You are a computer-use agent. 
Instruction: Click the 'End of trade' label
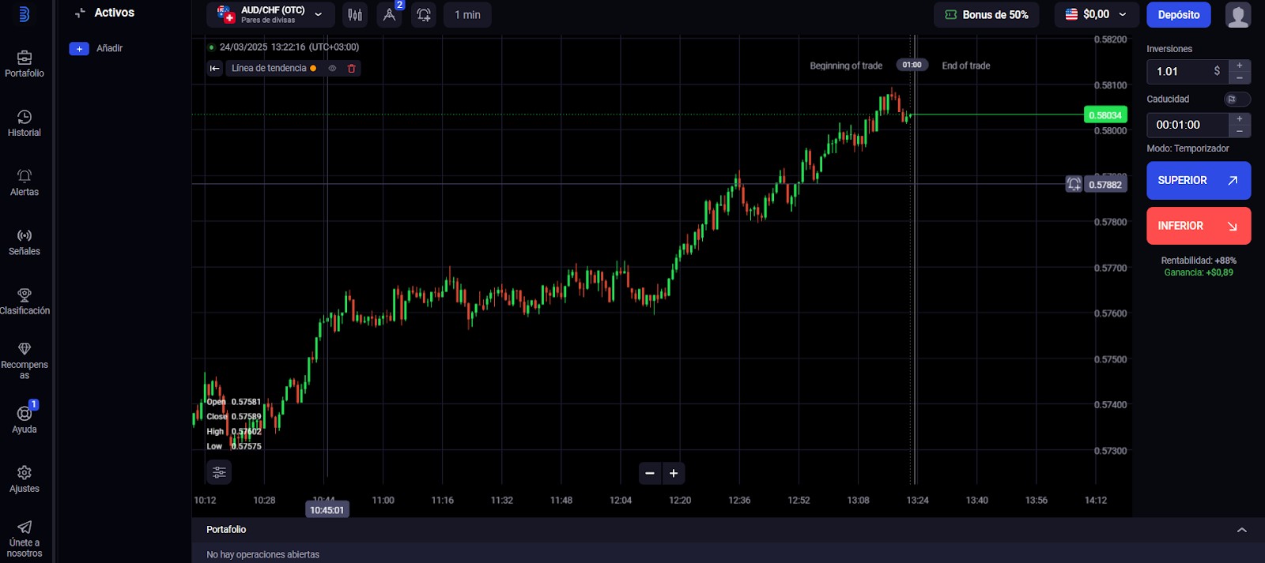966,66
